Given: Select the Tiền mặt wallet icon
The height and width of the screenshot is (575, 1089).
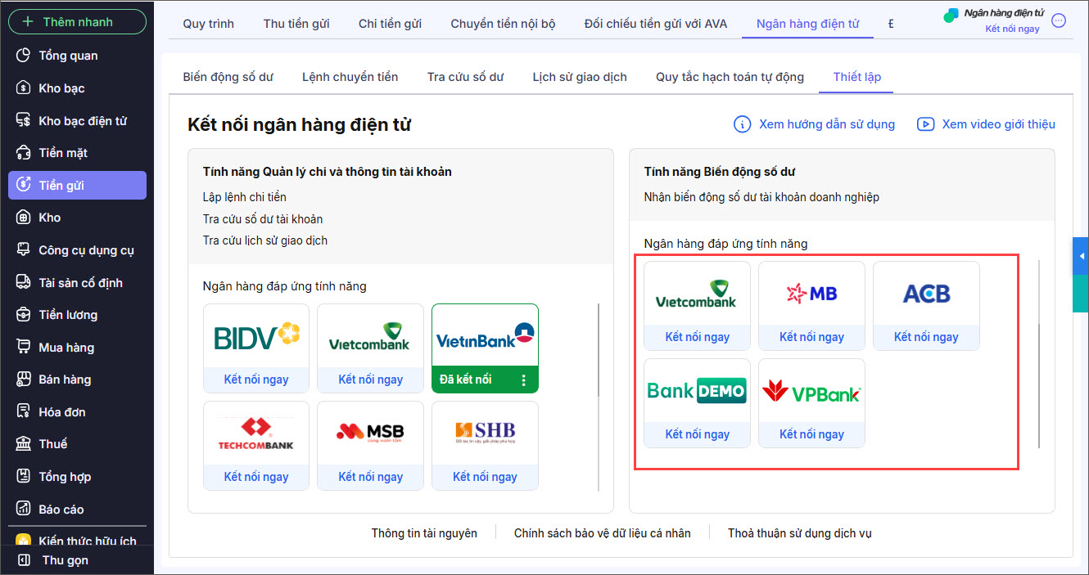Looking at the screenshot, I should (x=24, y=153).
